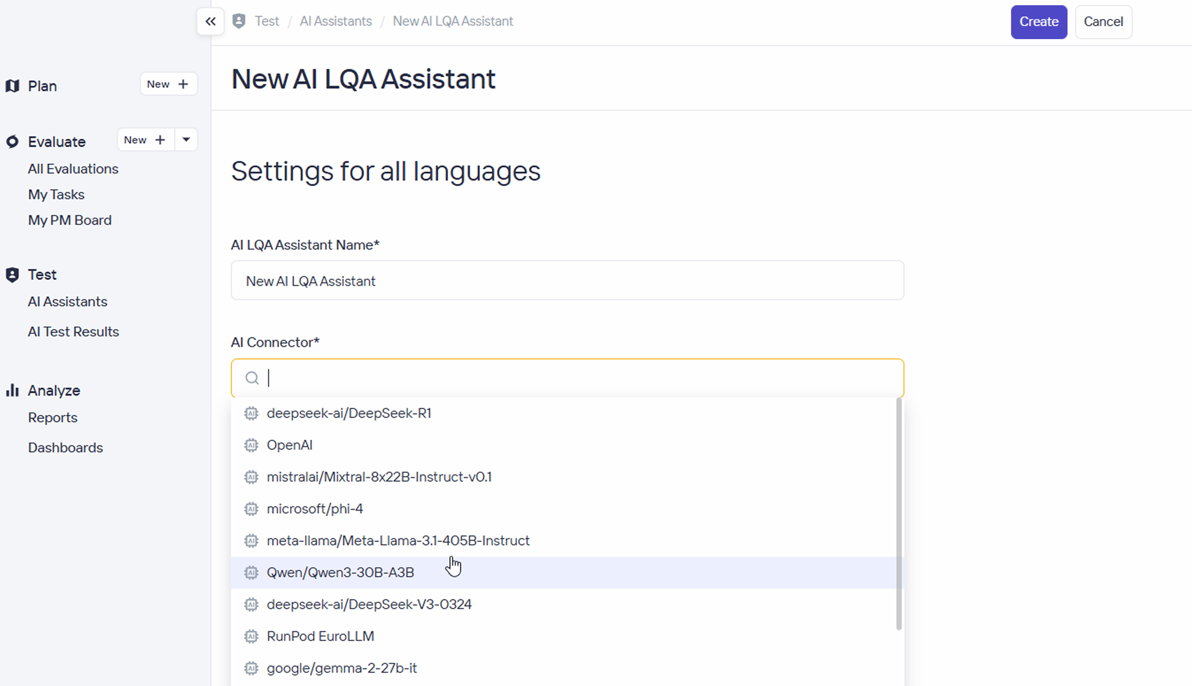Click the Evaluate circle icon
Viewport: 1192px width, 686px height.
point(12,141)
